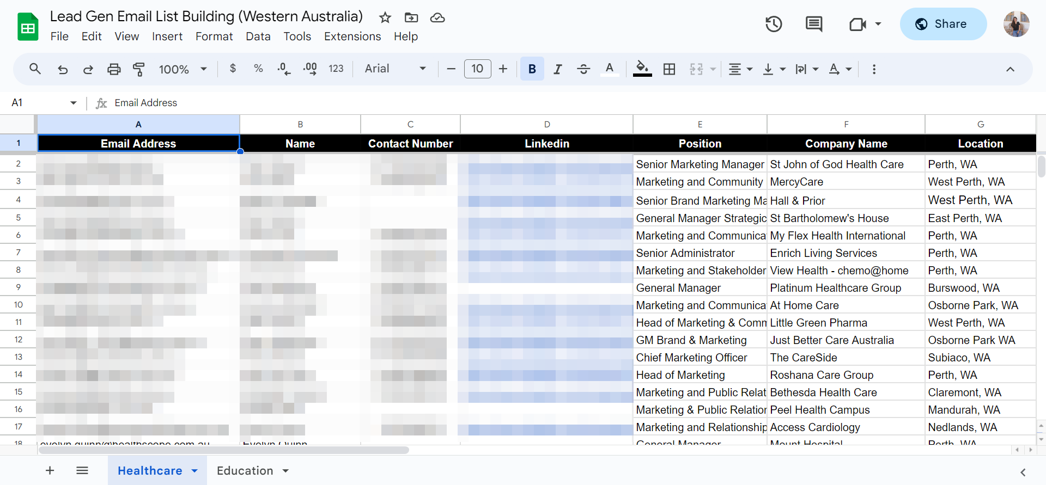Format selection as percent
The height and width of the screenshot is (485, 1046).
click(x=258, y=69)
